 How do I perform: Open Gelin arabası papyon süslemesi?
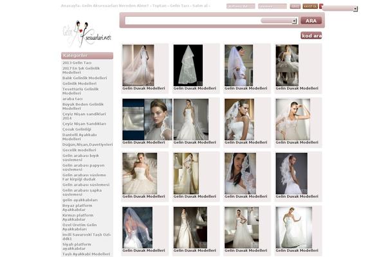pyautogui.click(x=84, y=167)
